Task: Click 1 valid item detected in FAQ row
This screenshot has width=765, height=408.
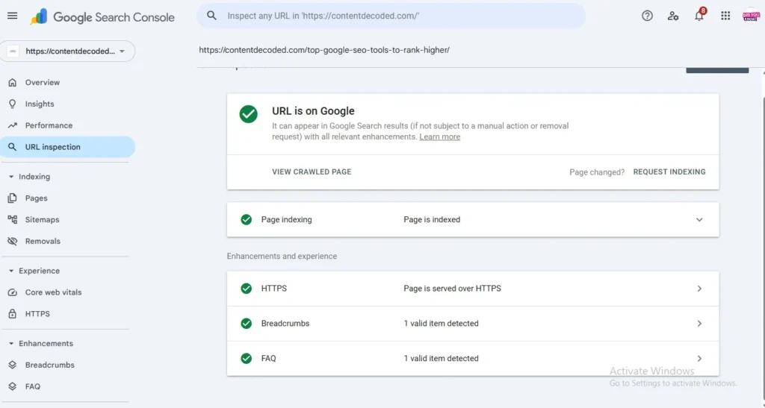Action: tap(441, 358)
